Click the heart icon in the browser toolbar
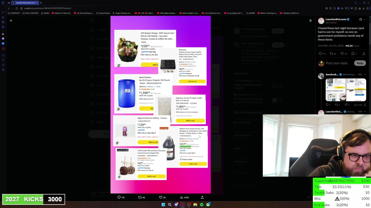 (346, 8)
